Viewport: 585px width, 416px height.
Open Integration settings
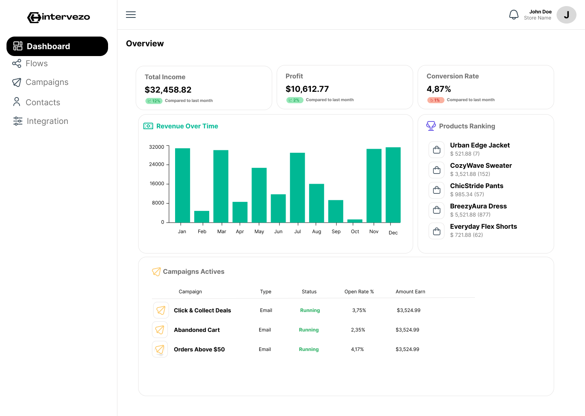pos(47,121)
